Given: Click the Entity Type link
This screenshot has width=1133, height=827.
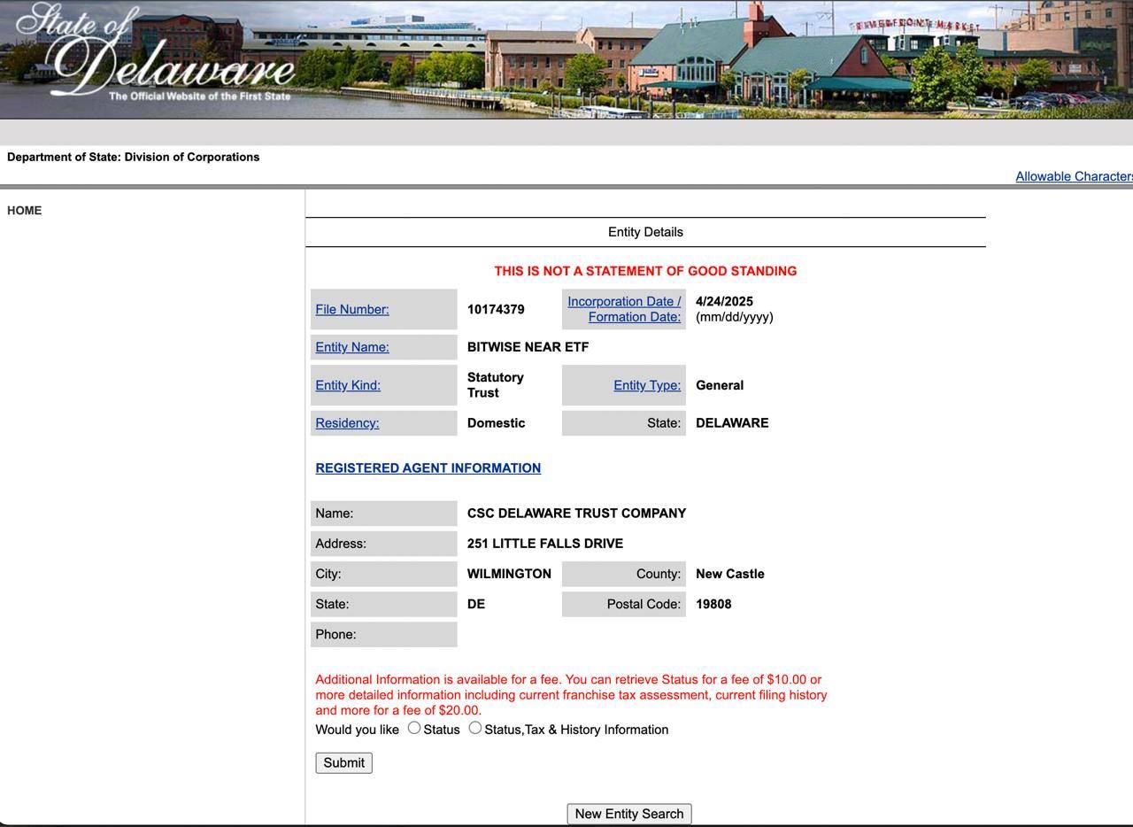Looking at the screenshot, I should click(x=647, y=385).
